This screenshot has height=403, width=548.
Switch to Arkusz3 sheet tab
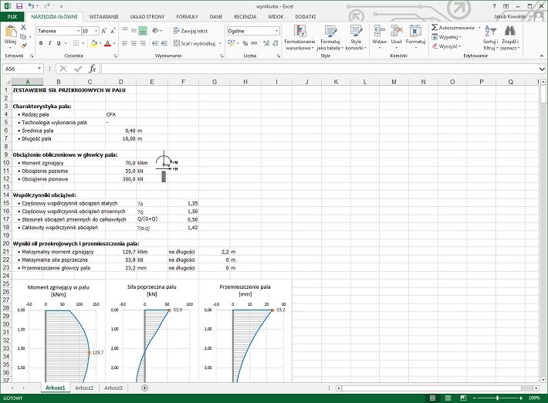(x=113, y=388)
